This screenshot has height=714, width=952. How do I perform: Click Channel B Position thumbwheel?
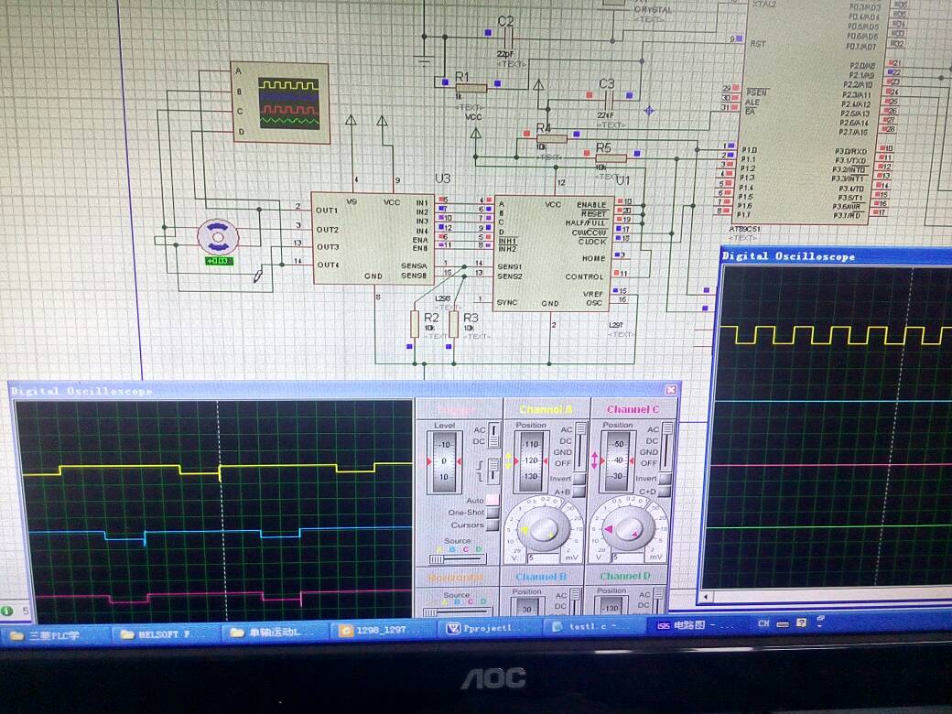[525, 606]
